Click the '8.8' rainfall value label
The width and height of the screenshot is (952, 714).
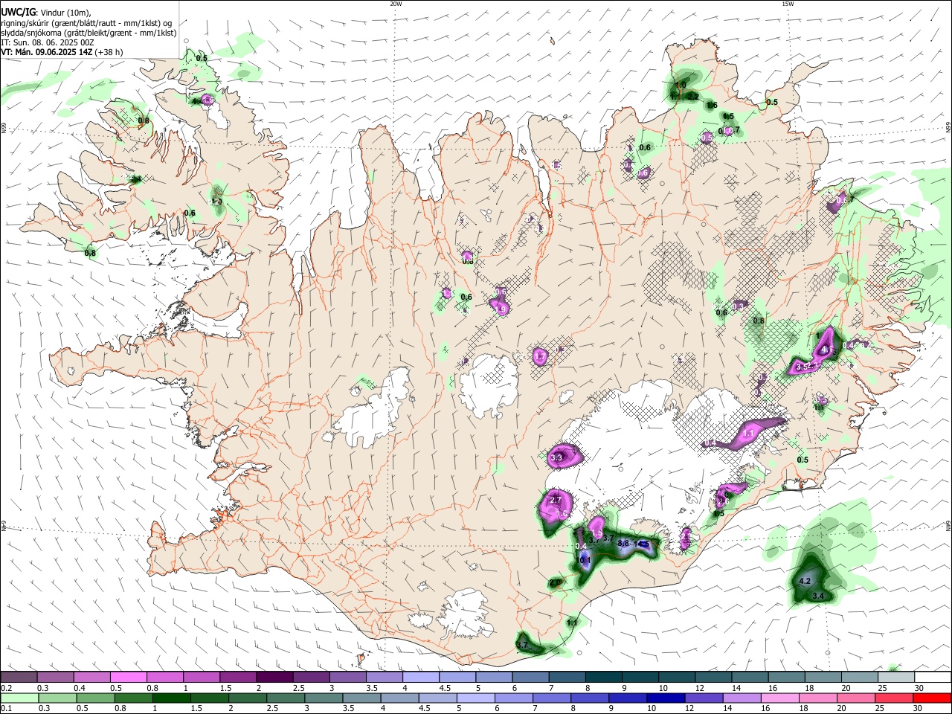tap(623, 544)
